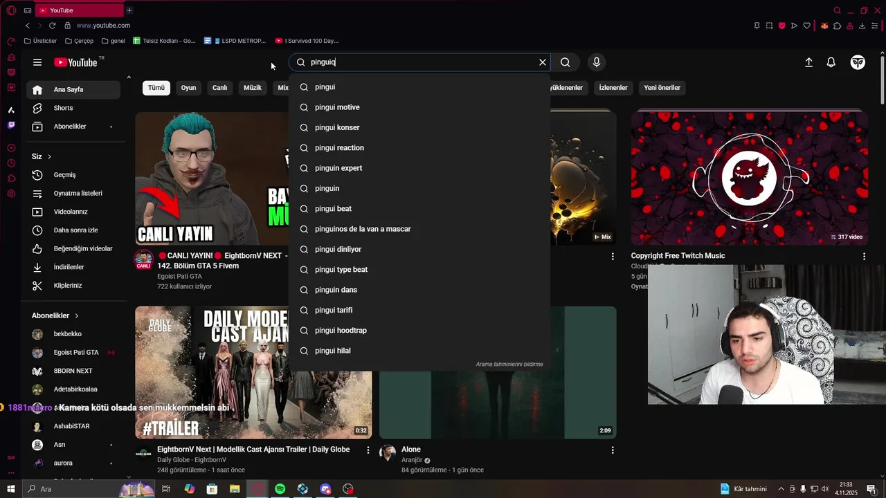Choose suggestion "pingui konser"
This screenshot has height=498, width=886.
[x=419, y=127]
